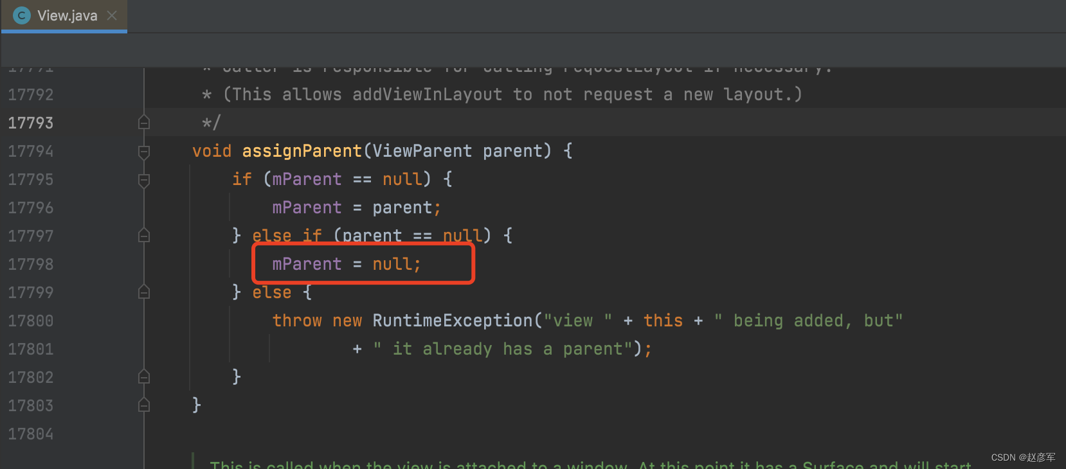1066x469 pixels.
Task: Click the addViewInLayout comment text
Action: pyautogui.click(x=428, y=94)
